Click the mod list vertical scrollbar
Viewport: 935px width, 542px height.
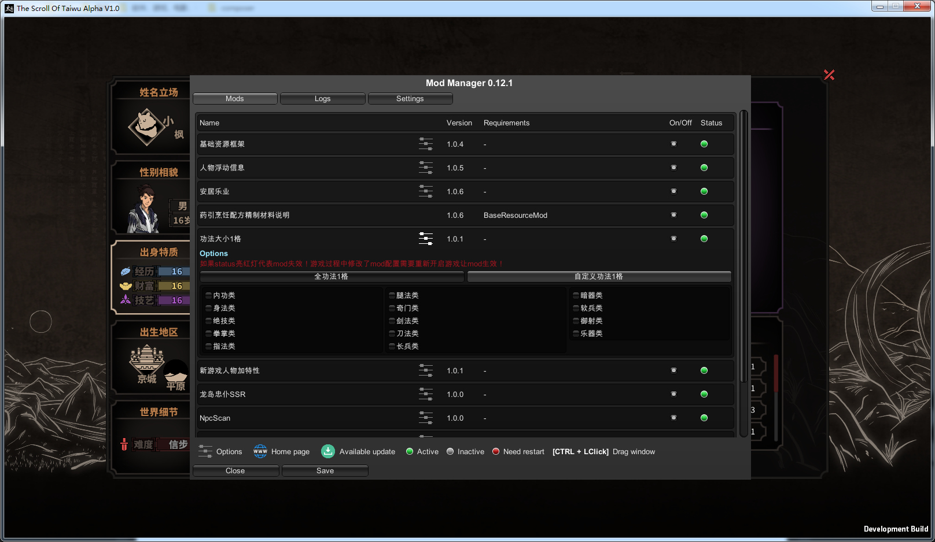pos(743,246)
